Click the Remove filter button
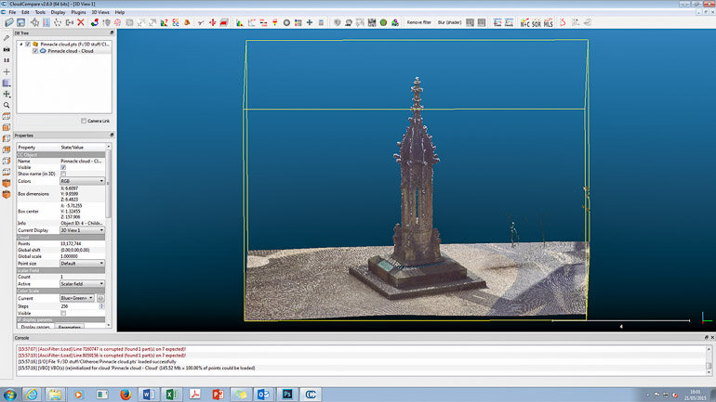The image size is (716, 402). [419, 22]
